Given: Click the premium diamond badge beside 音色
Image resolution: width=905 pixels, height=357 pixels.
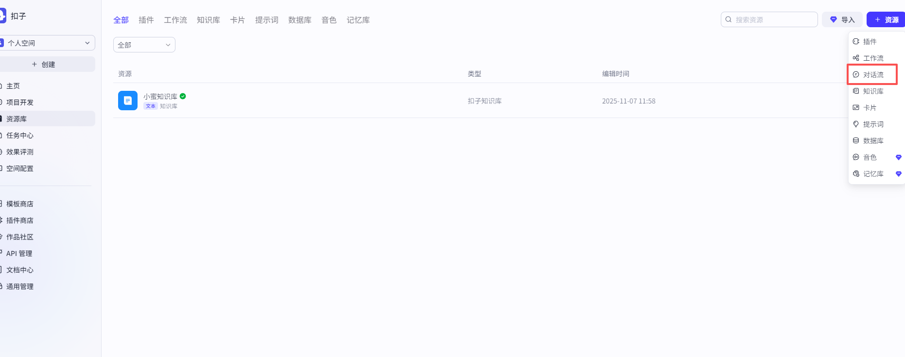Looking at the screenshot, I should (899, 157).
